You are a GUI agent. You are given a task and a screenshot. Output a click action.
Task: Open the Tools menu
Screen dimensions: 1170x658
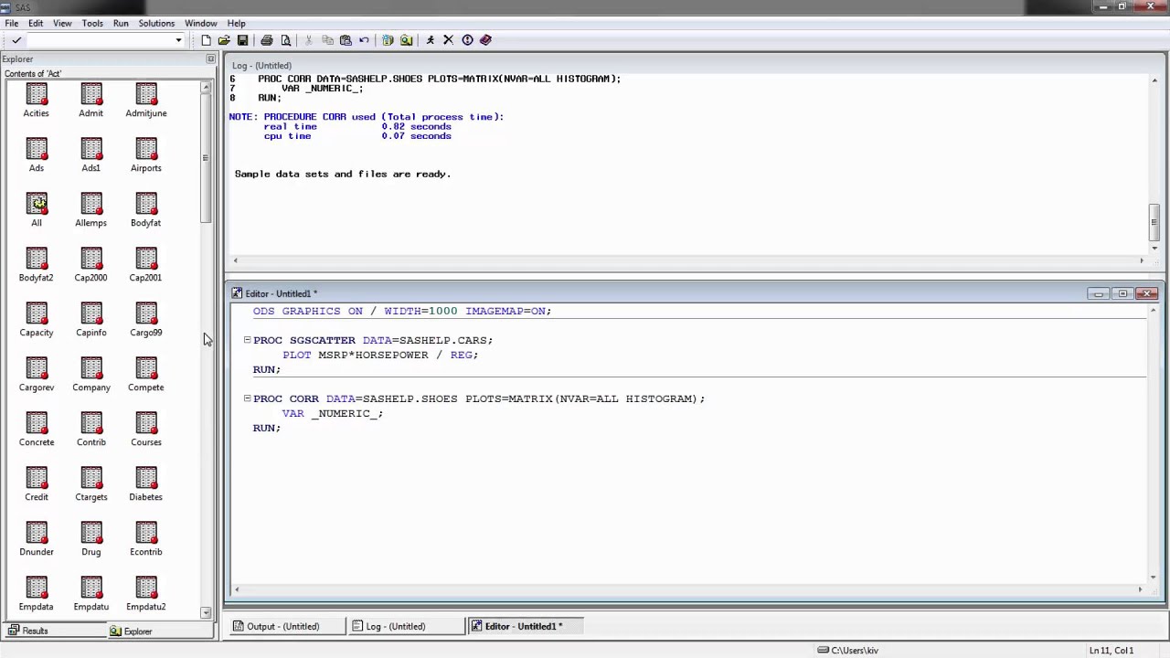[x=92, y=23]
